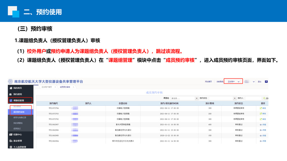Viewport: 287px width, 161px height.
Task: Switch to the 正式用户首页 tab
Action: tap(47, 87)
